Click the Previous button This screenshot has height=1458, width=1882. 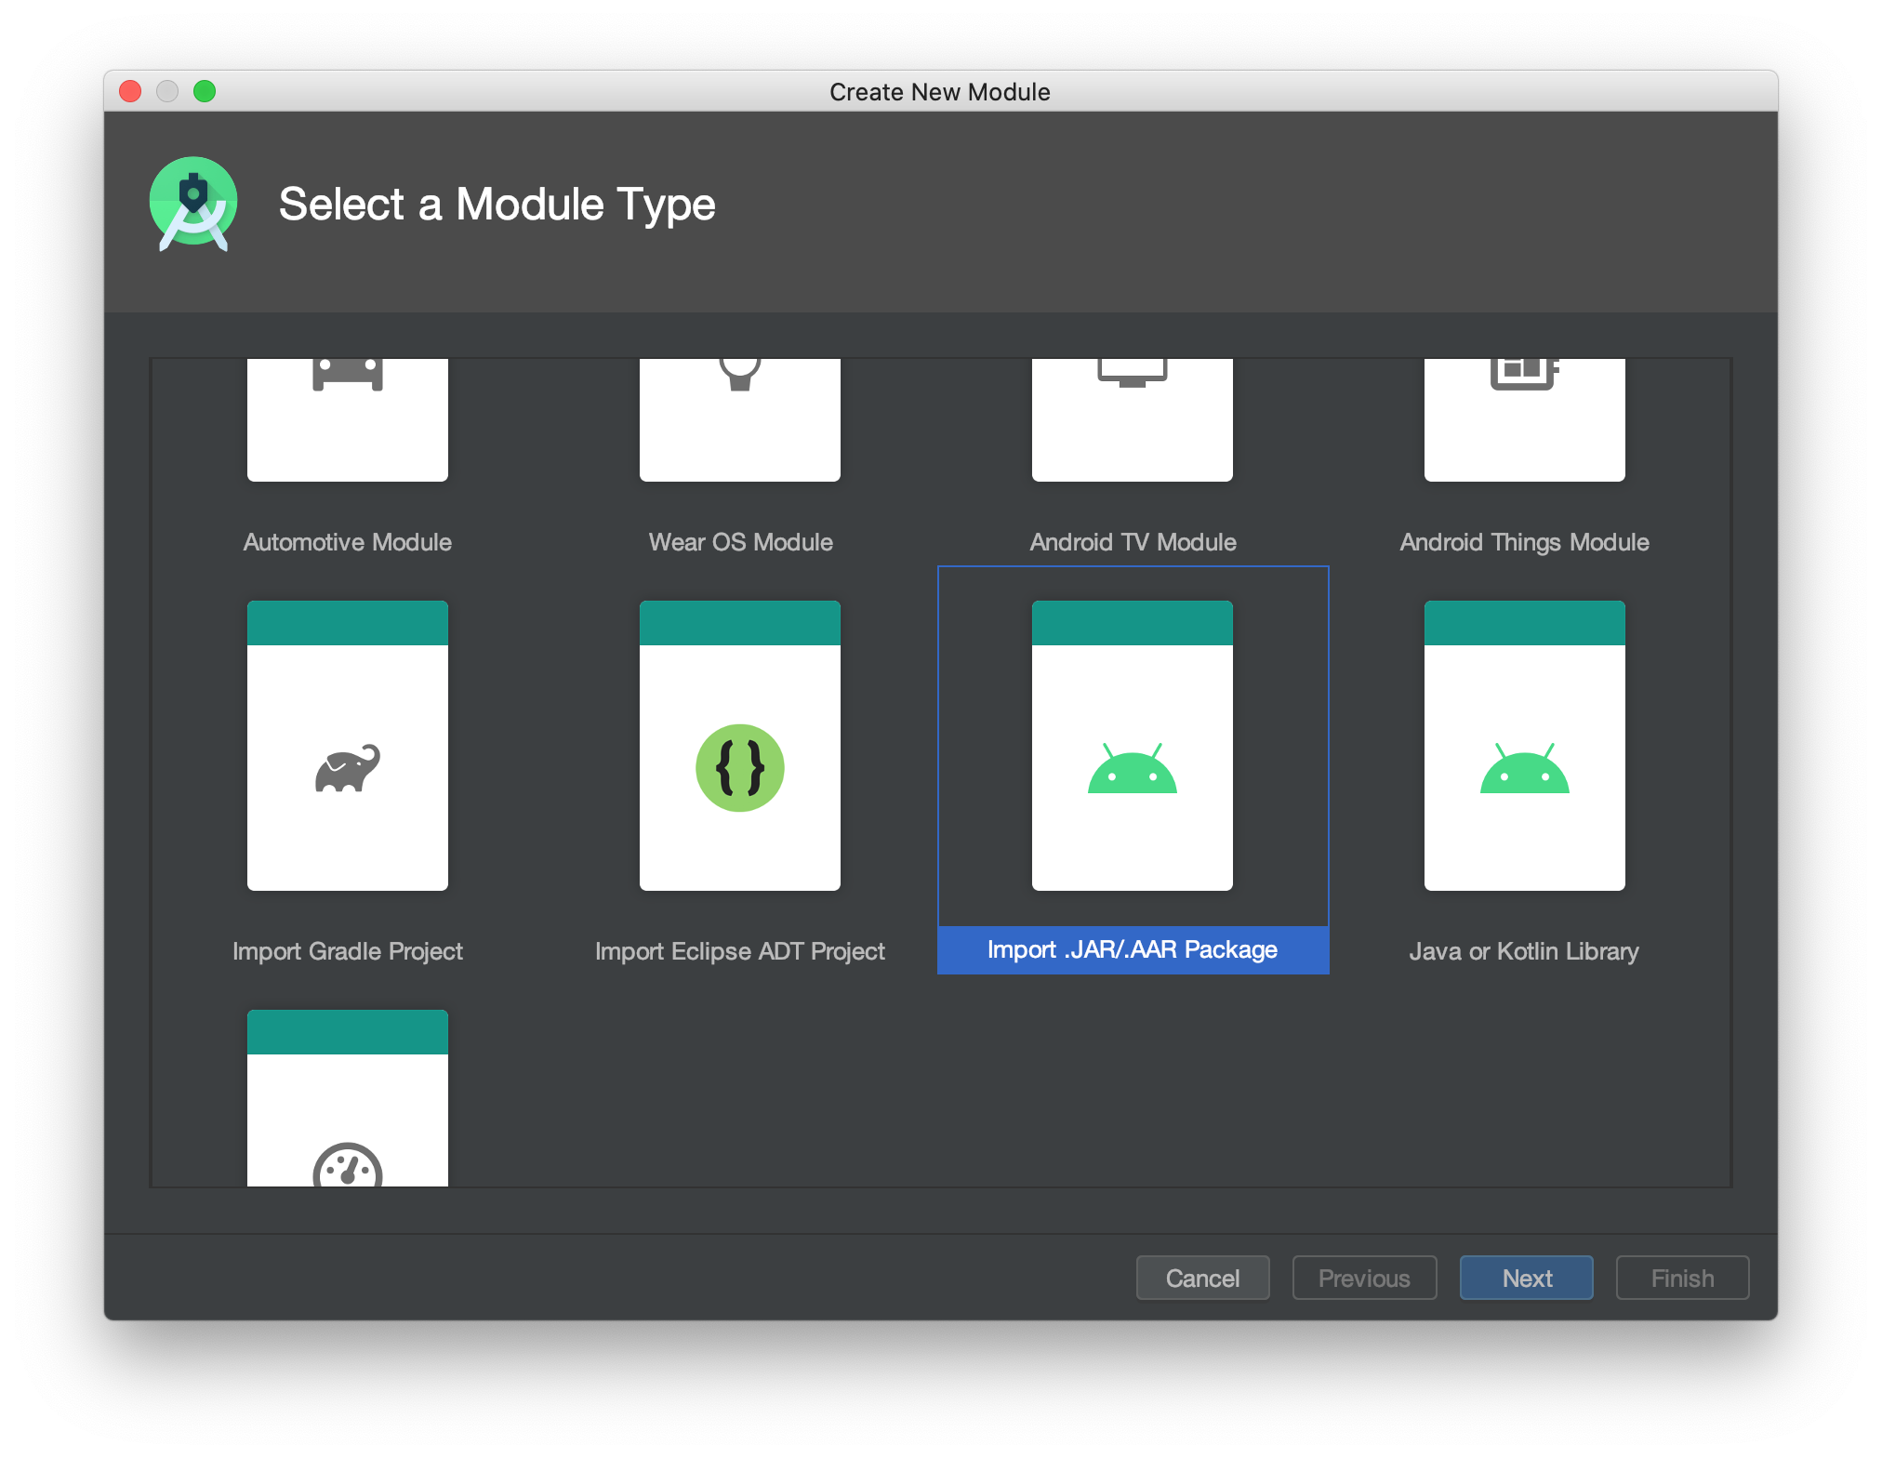(x=1364, y=1278)
